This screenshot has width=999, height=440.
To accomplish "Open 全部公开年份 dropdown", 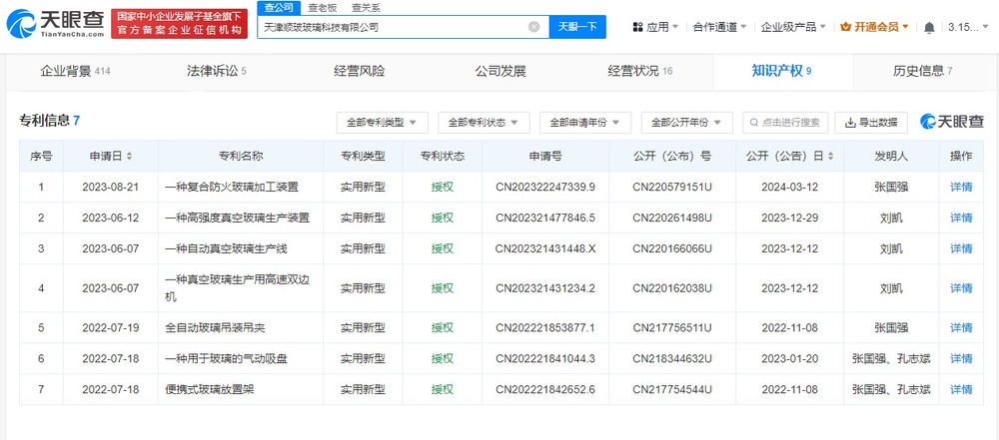I will click(686, 123).
